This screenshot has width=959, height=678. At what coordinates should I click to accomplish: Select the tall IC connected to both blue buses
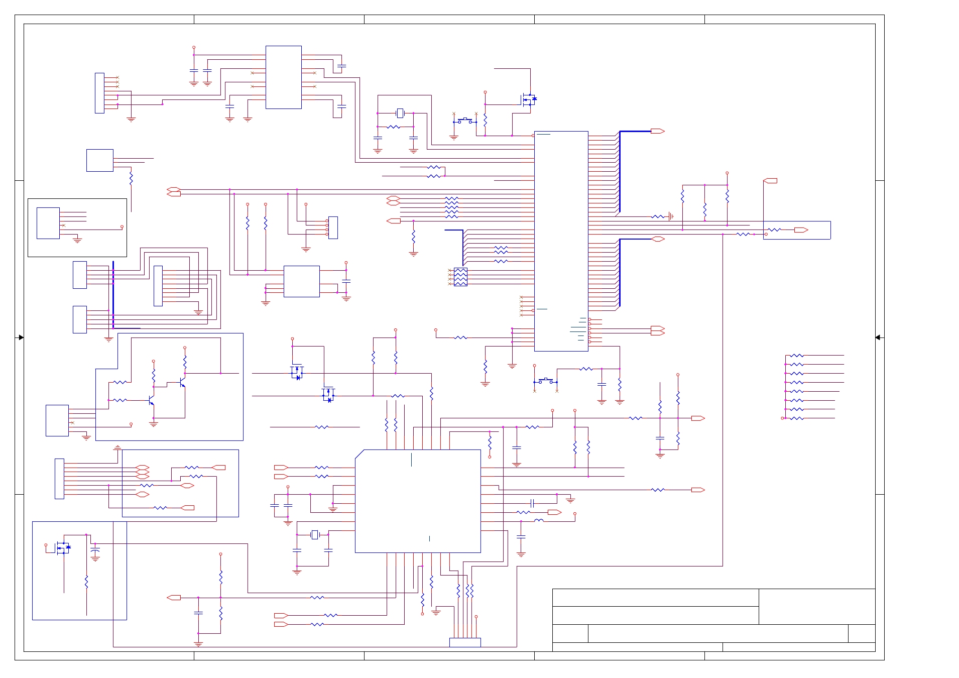pos(561,241)
